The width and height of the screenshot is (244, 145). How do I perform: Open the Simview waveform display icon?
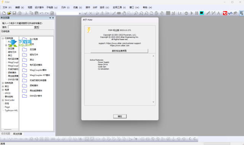[x=202, y=13]
